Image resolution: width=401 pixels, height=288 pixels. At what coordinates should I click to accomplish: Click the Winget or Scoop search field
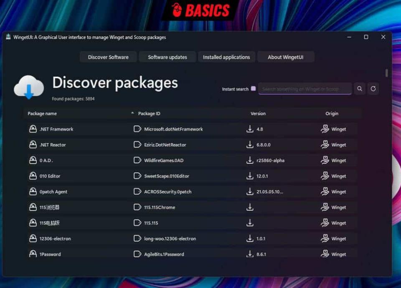[305, 89]
